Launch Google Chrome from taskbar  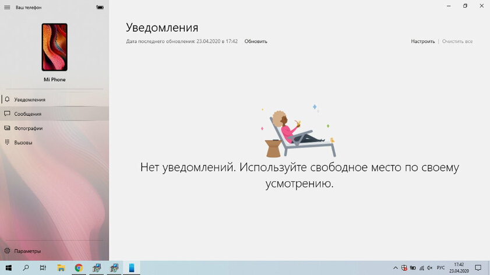79,268
